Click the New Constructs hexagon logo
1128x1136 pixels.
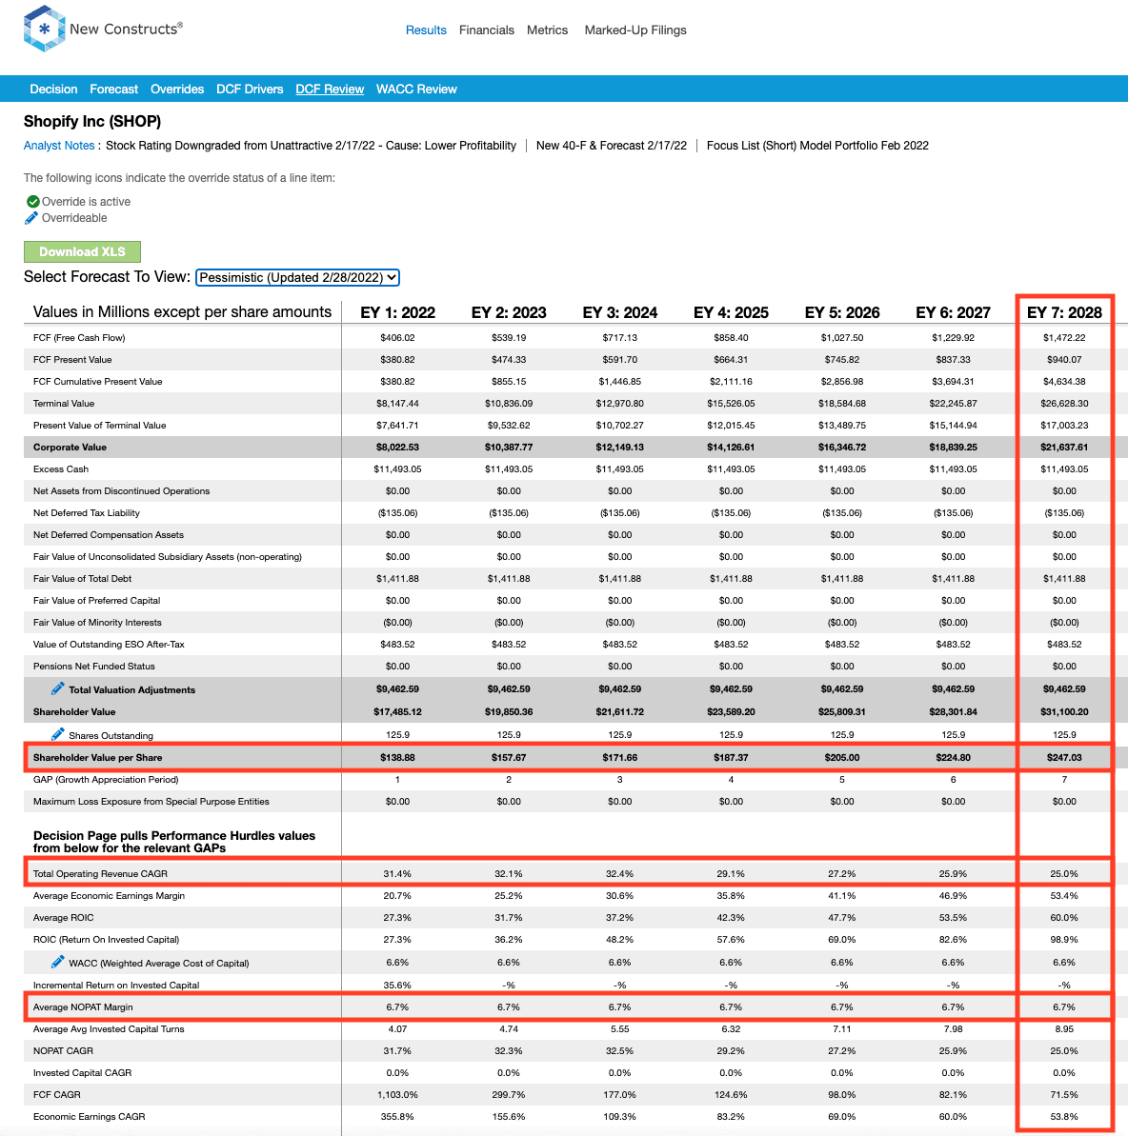(x=44, y=29)
